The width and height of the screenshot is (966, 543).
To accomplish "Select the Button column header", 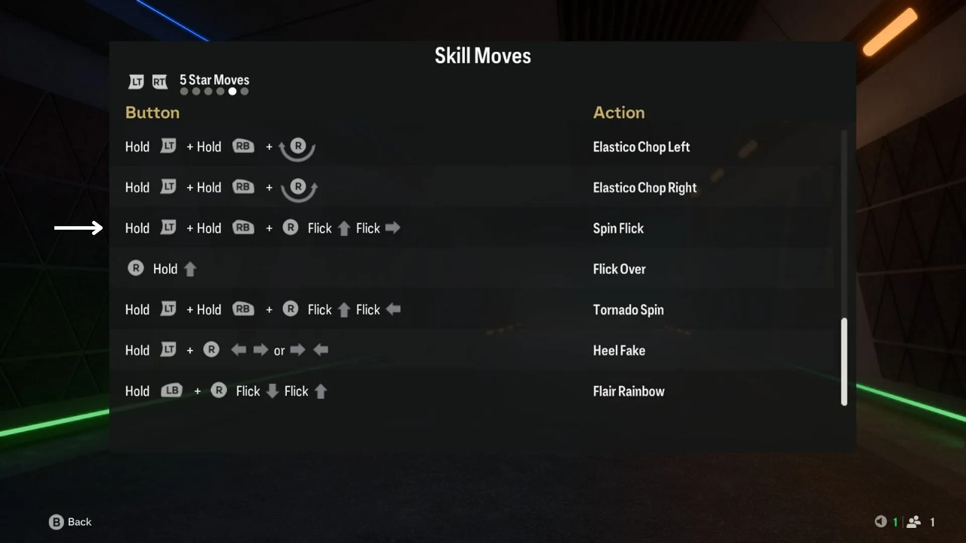I will (x=152, y=112).
